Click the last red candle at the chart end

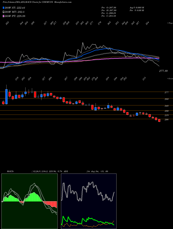pos(159,120)
